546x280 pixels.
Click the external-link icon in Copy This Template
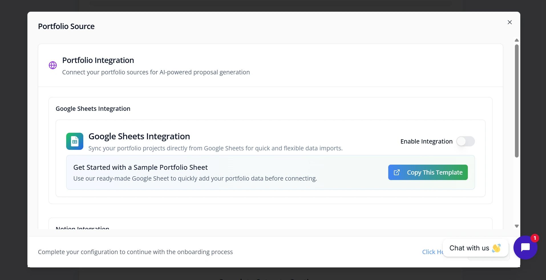pos(397,172)
